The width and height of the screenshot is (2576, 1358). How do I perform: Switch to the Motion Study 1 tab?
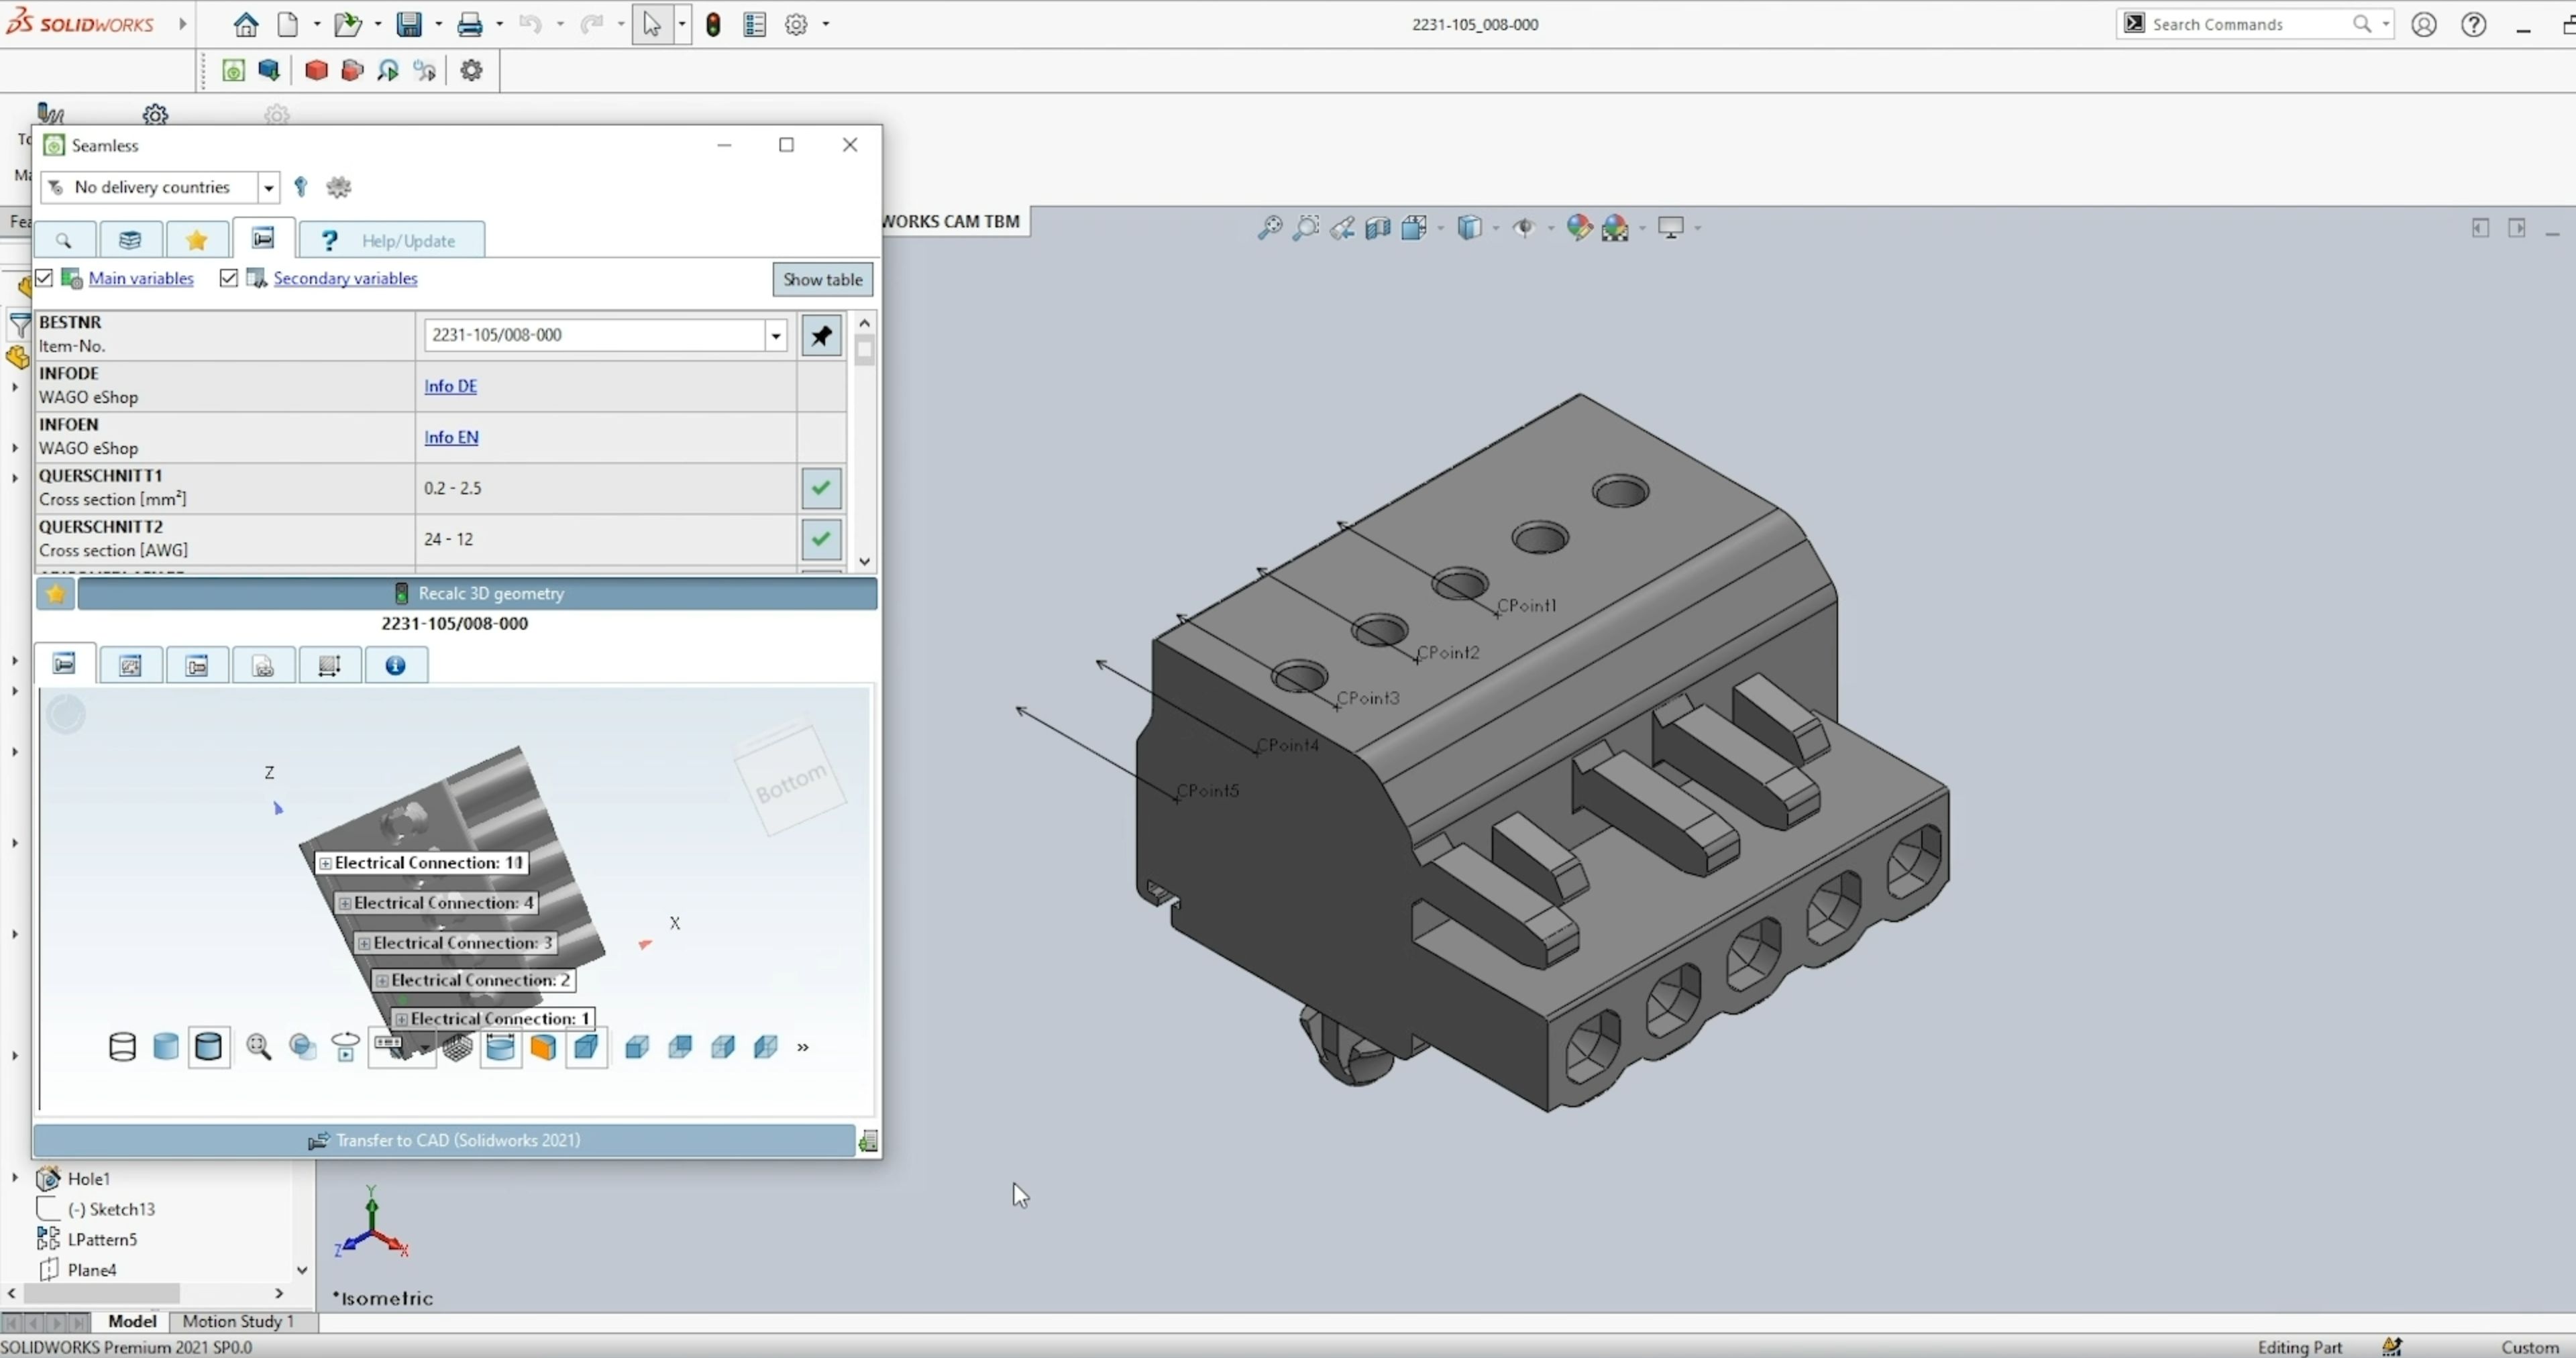[238, 1321]
